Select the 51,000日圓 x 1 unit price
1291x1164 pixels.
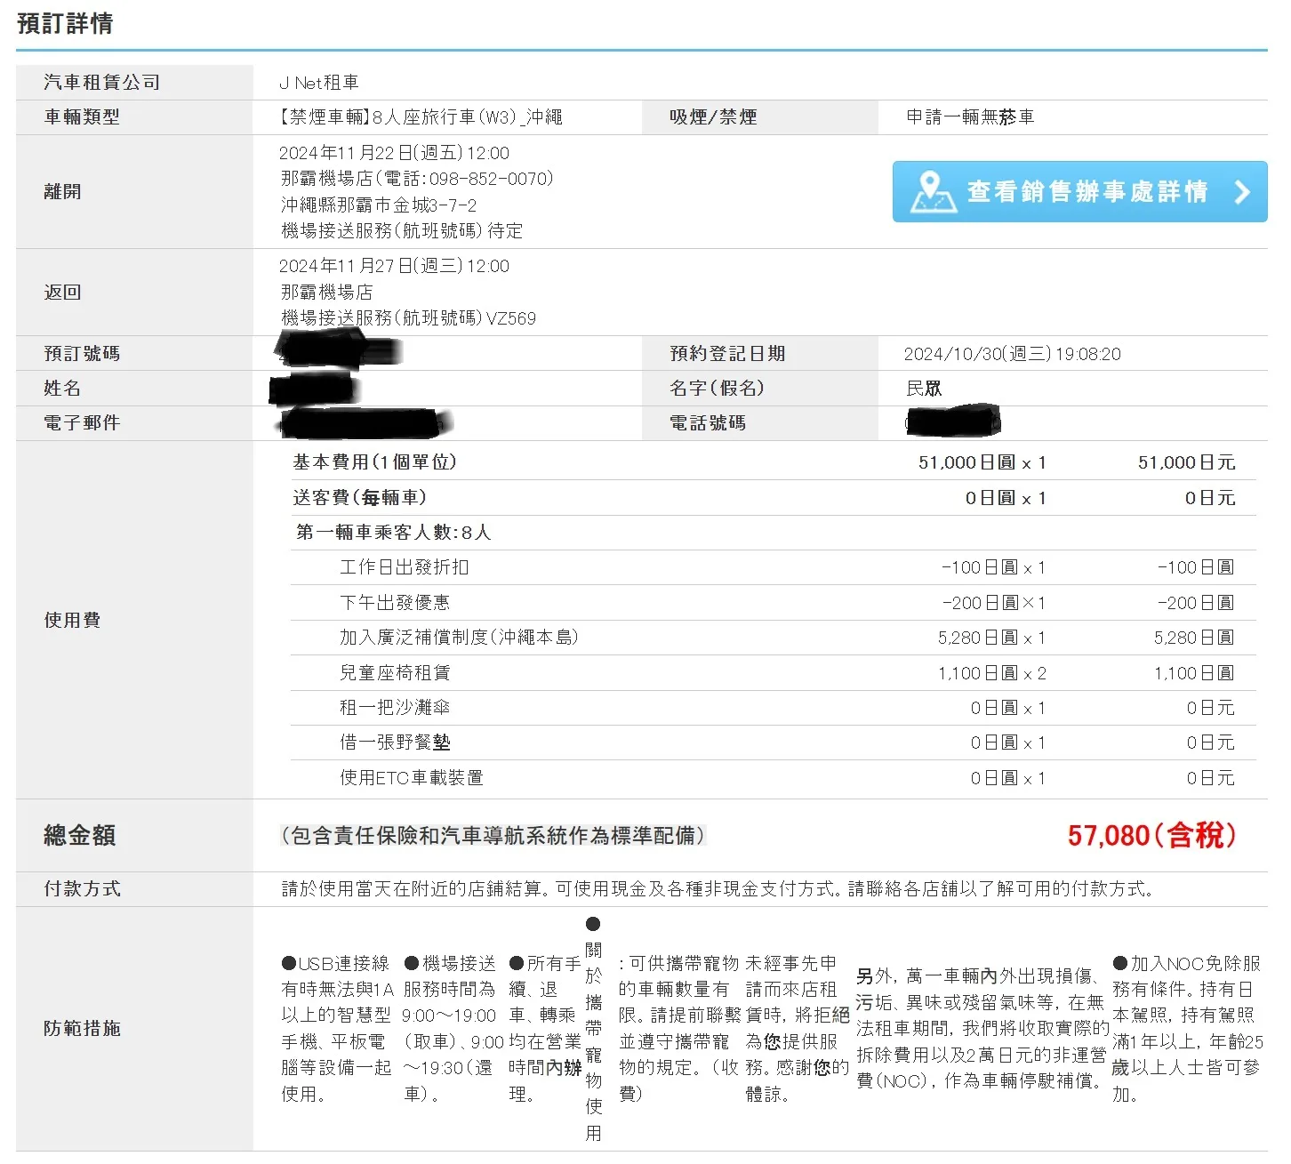coord(982,462)
